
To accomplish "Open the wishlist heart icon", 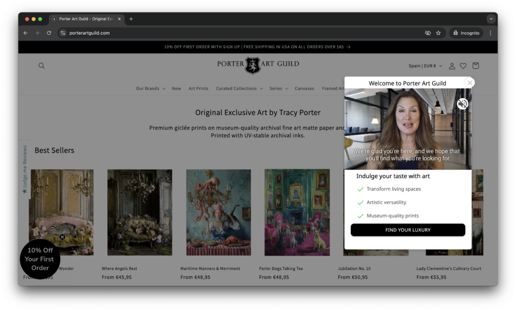I will (463, 66).
